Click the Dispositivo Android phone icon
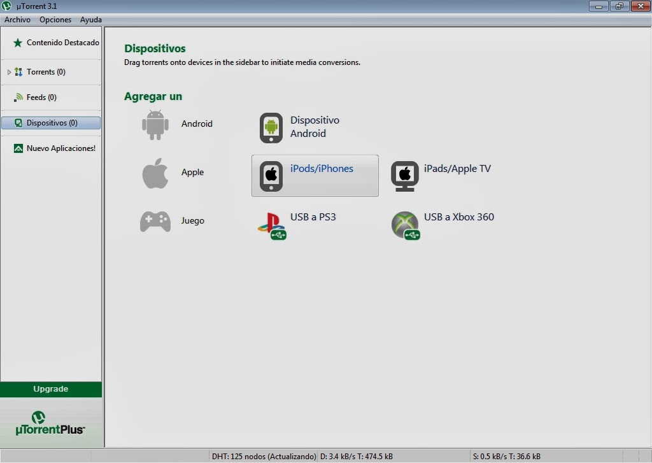 271,128
